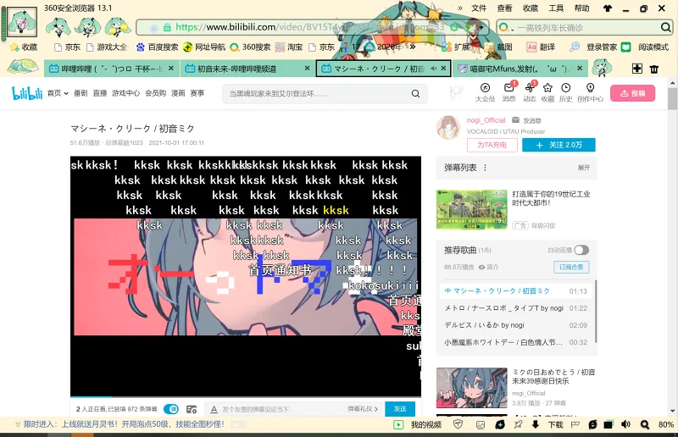Click the browser skin shirt icon

coord(608,8)
